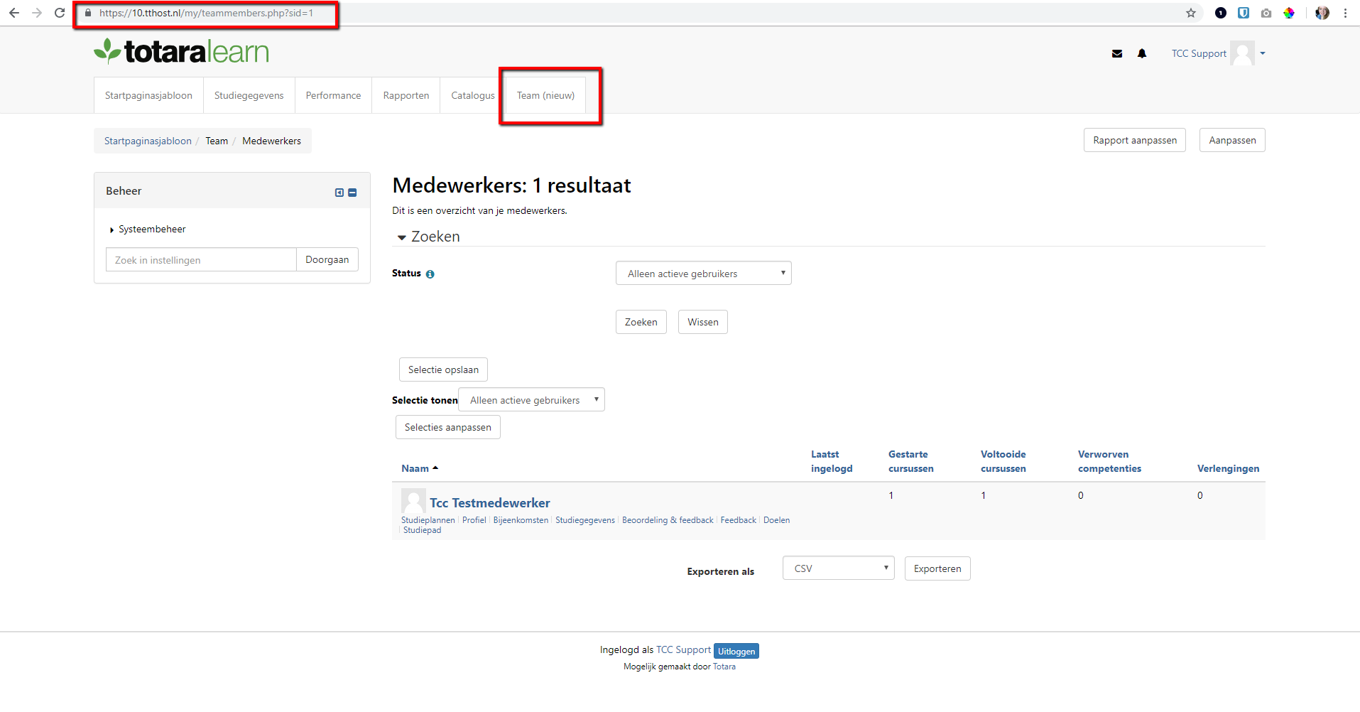Image resolution: width=1360 pixels, height=712 pixels.
Task: Open the Chrome profile avatar
Action: (1322, 13)
